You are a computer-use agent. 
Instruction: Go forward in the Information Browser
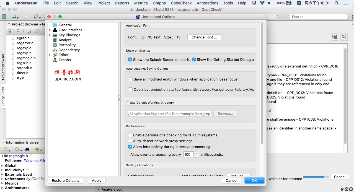(17, 149)
